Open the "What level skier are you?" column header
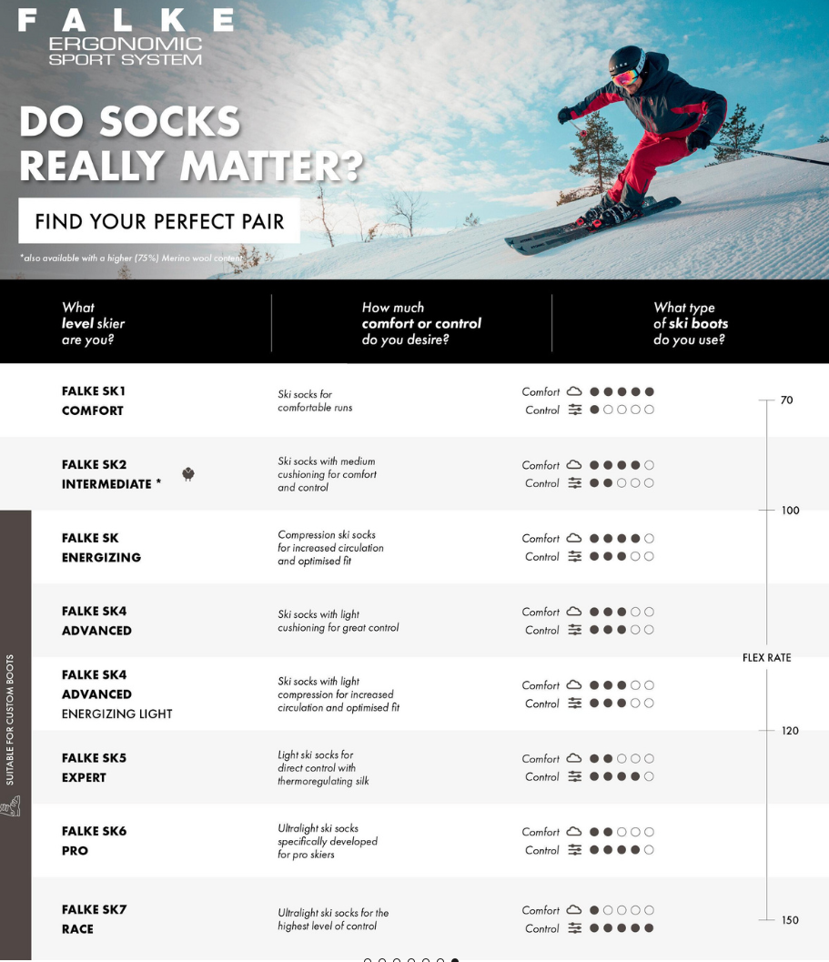The height and width of the screenshot is (962, 829). [x=93, y=324]
